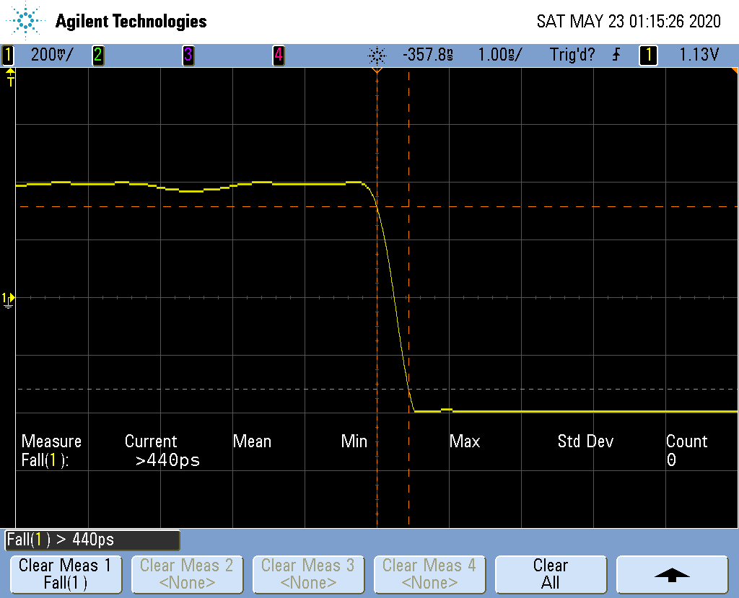
Task: Click the Fall(1) > 440ps status field
Action: point(92,540)
